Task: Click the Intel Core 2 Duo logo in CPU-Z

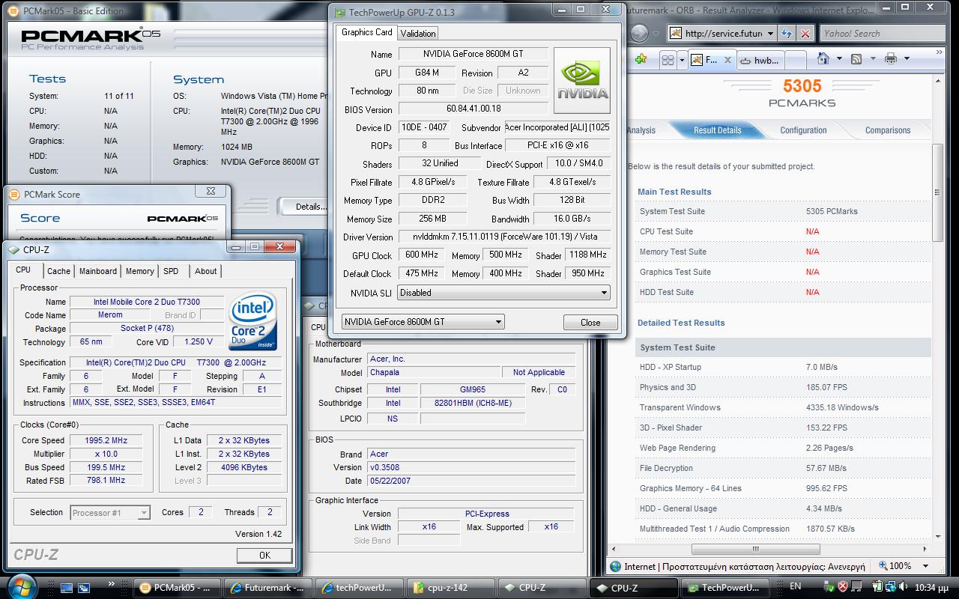Action: click(253, 322)
